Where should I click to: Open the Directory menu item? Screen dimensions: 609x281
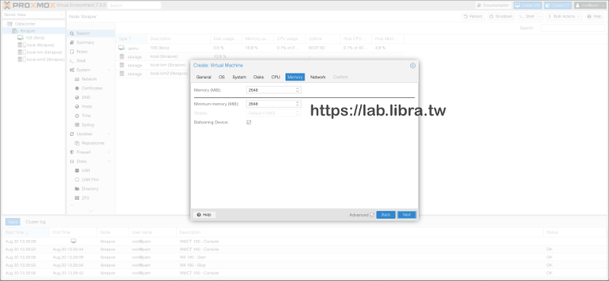point(91,189)
